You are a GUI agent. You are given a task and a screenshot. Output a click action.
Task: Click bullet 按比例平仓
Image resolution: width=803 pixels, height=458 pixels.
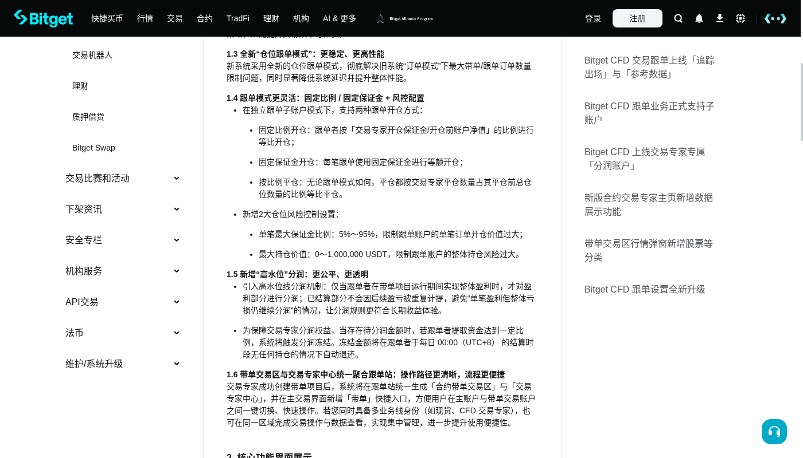click(x=395, y=188)
